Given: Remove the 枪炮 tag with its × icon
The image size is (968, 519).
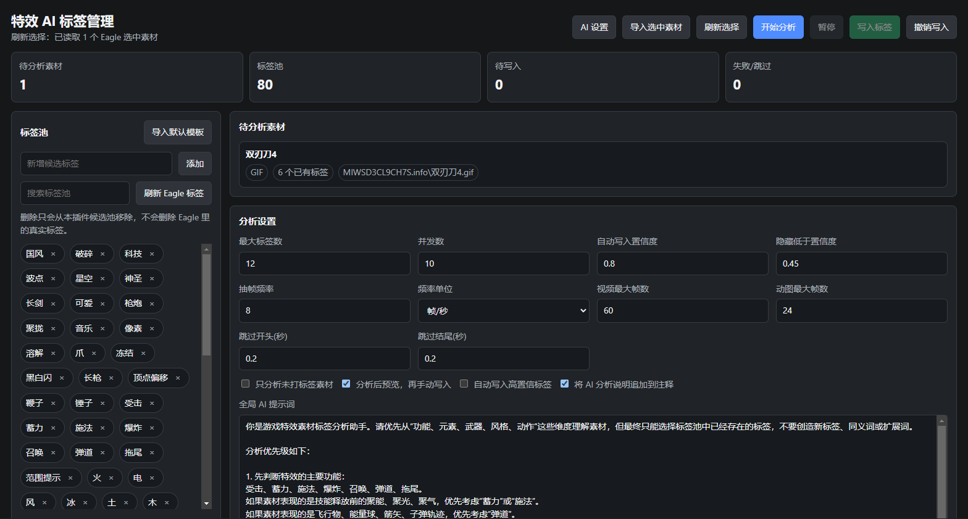Looking at the screenshot, I should (152, 304).
